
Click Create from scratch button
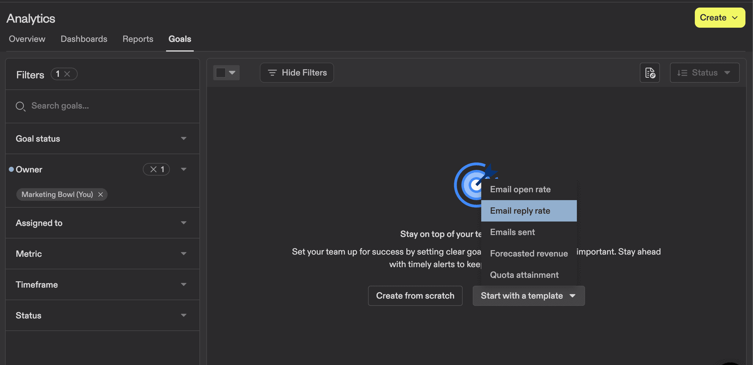coord(415,296)
